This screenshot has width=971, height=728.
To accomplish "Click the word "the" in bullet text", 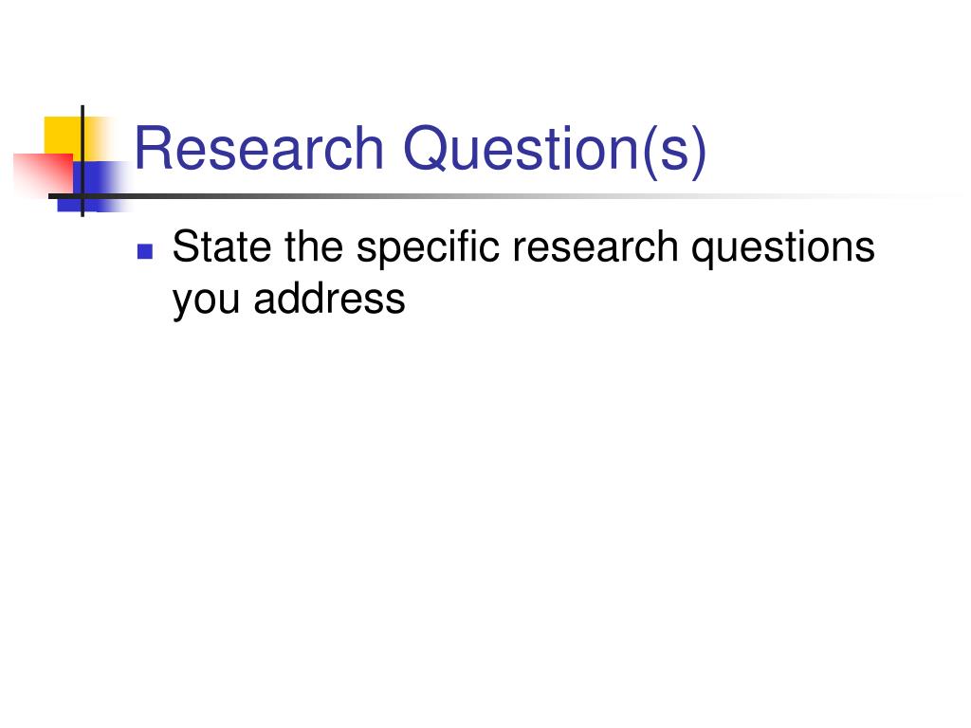I will click(x=313, y=246).
